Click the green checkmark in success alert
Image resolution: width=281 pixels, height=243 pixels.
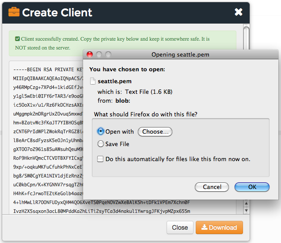click(x=17, y=39)
